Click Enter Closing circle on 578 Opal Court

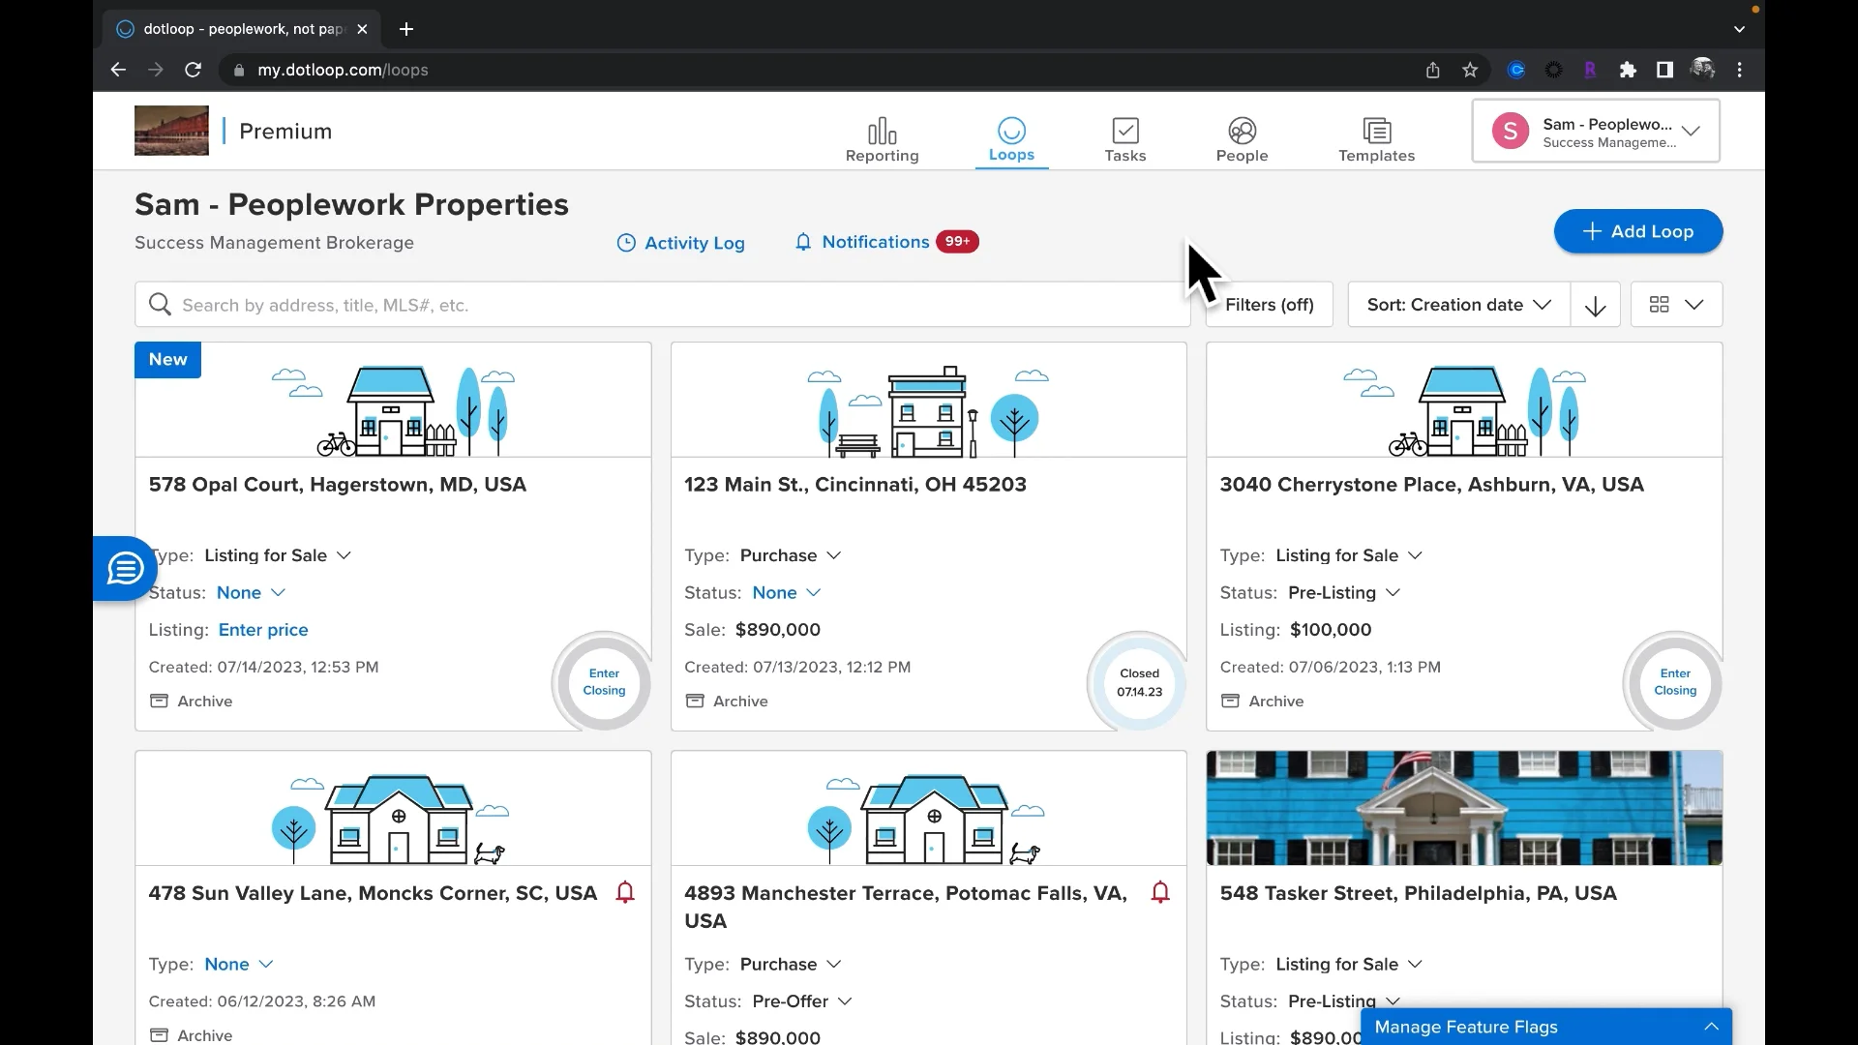click(x=604, y=682)
